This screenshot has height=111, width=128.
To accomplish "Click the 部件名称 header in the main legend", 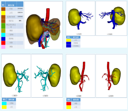I will pos(11,5).
